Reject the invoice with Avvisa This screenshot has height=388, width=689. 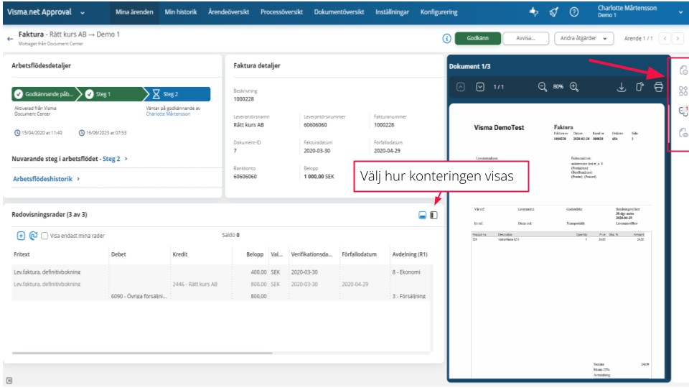point(525,39)
